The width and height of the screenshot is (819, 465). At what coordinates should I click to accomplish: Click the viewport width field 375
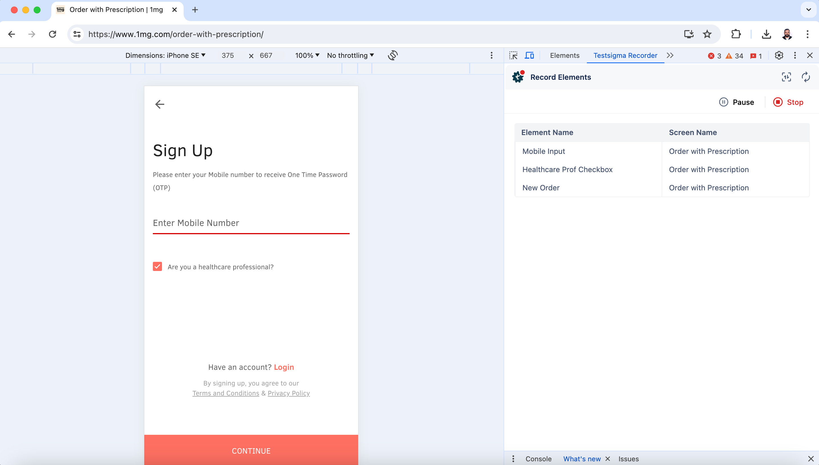click(228, 55)
